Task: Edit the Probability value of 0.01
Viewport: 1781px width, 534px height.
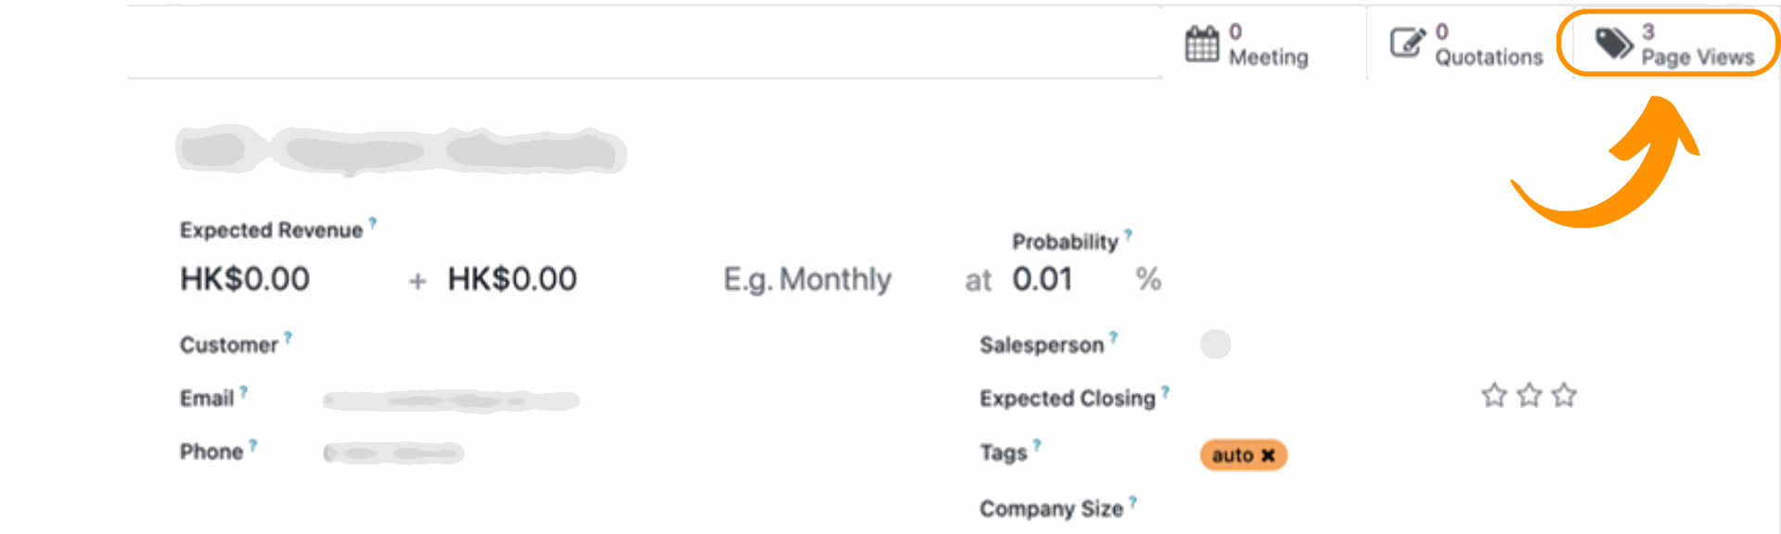Action: pos(1043,279)
